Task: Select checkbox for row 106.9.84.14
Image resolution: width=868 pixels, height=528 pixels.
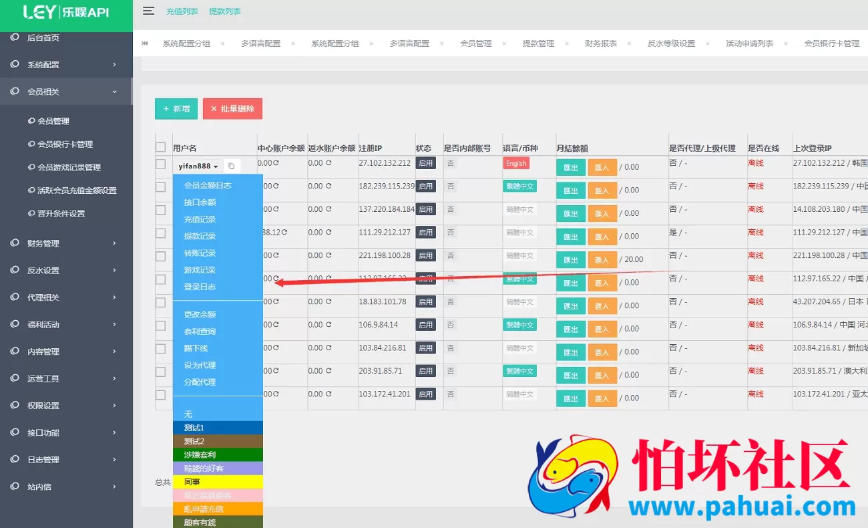Action: tap(160, 325)
